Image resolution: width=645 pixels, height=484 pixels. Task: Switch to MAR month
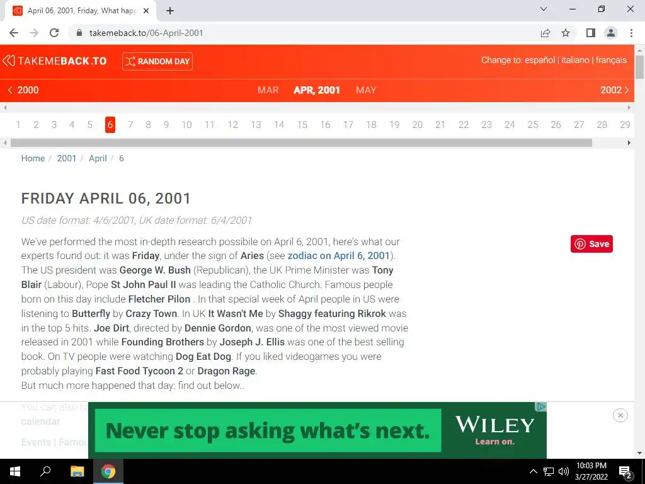point(268,90)
